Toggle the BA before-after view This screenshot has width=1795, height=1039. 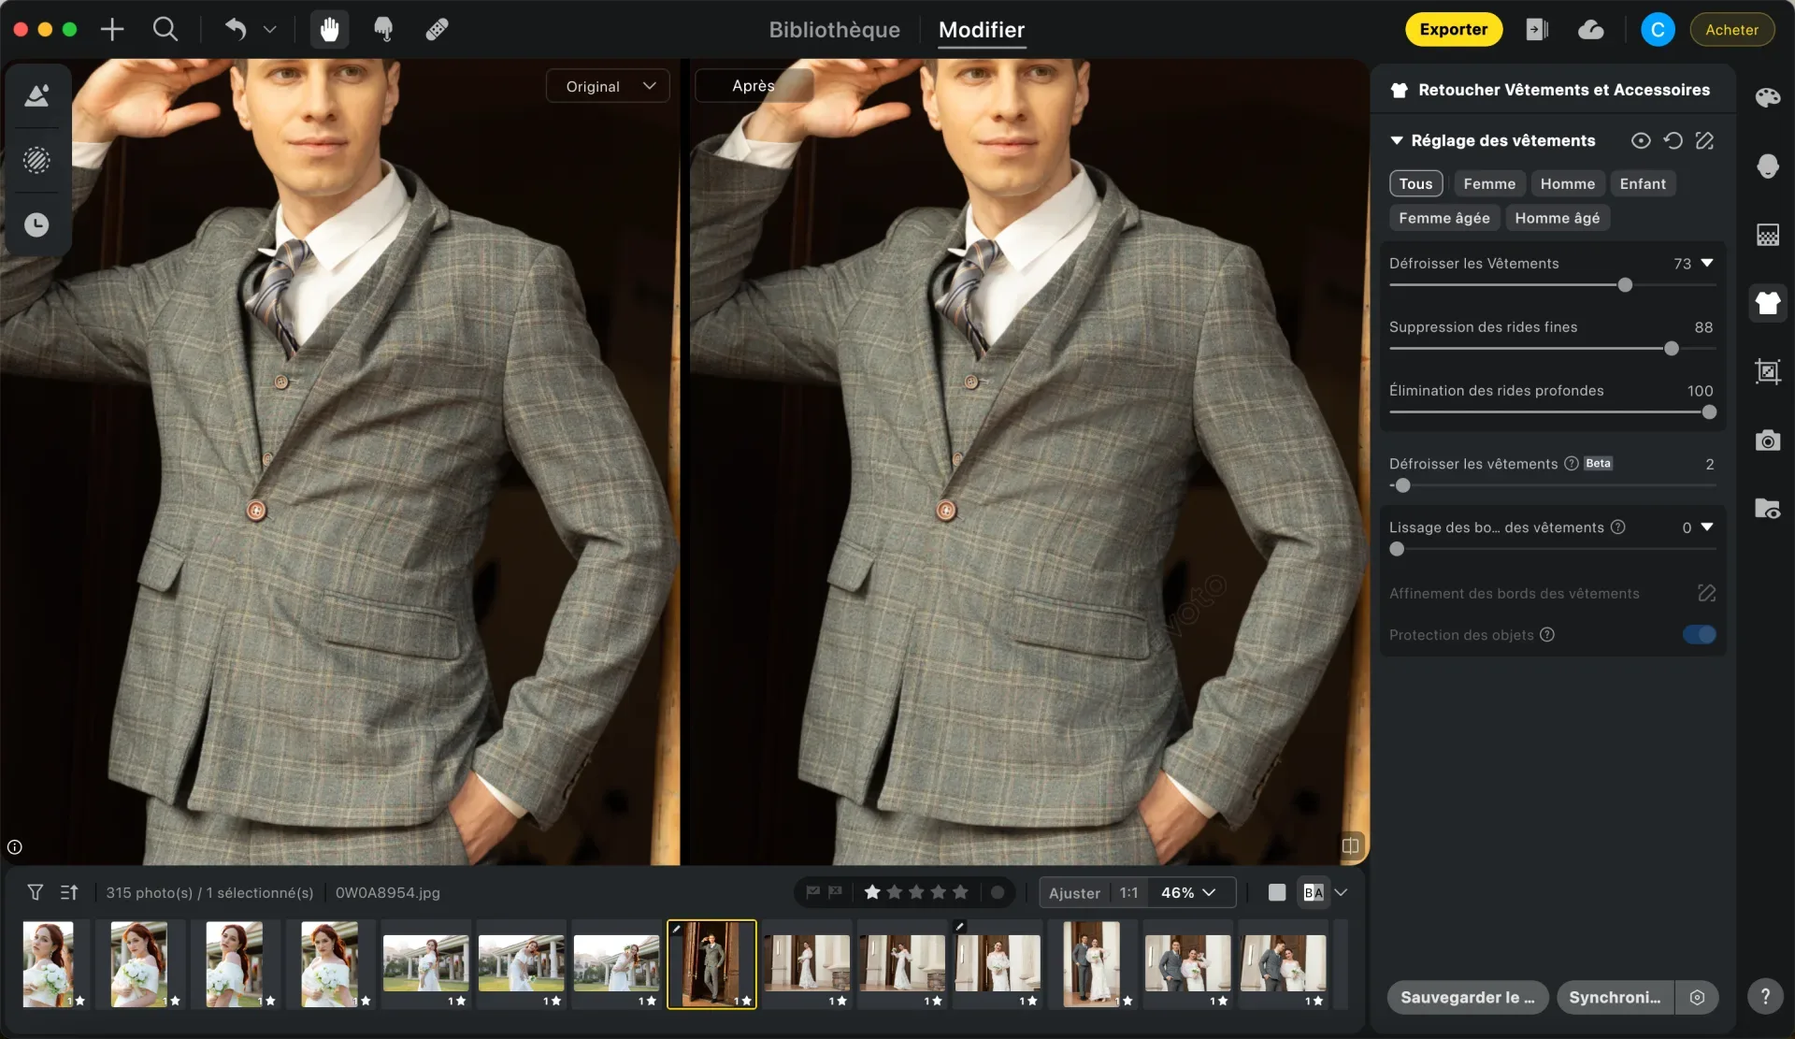click(x=1313, y=892)
